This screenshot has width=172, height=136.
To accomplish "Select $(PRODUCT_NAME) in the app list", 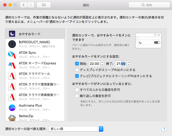I will pos(35,44).
